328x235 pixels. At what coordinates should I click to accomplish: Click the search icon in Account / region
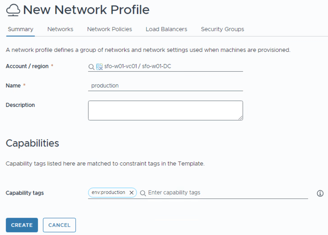[91, 67]
